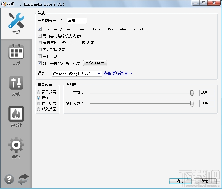Open the 皮肤 skins settings icon

point(16,83)
